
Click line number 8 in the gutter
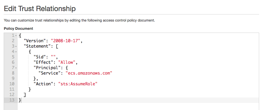pos(13,73)
